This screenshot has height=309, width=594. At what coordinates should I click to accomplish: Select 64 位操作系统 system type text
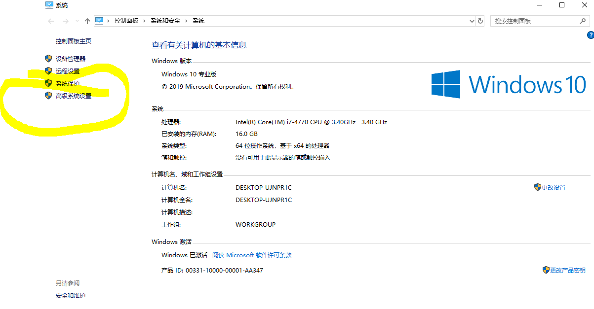[x=282, y=146]
